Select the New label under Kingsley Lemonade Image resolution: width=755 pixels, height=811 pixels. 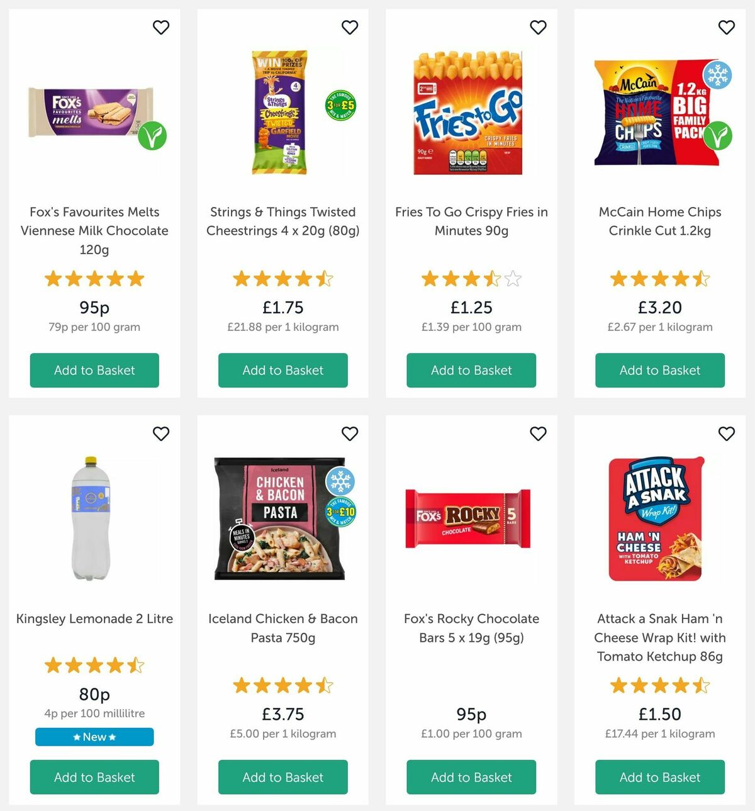click(x=94, y=737)
